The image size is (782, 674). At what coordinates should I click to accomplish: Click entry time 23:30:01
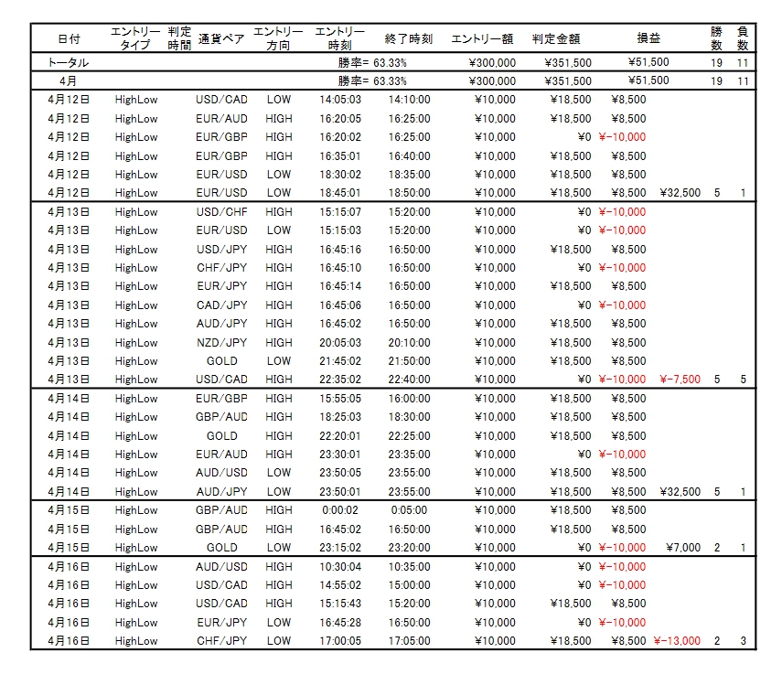[340, 455]
